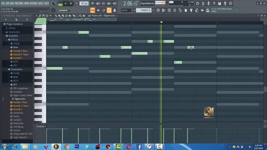Open the browser view icon
This screenshot has width=267, height=150.
click(x=180, y=10)
